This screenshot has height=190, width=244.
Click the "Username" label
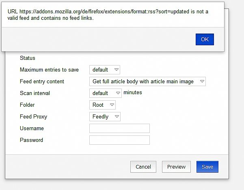point(32,129)
